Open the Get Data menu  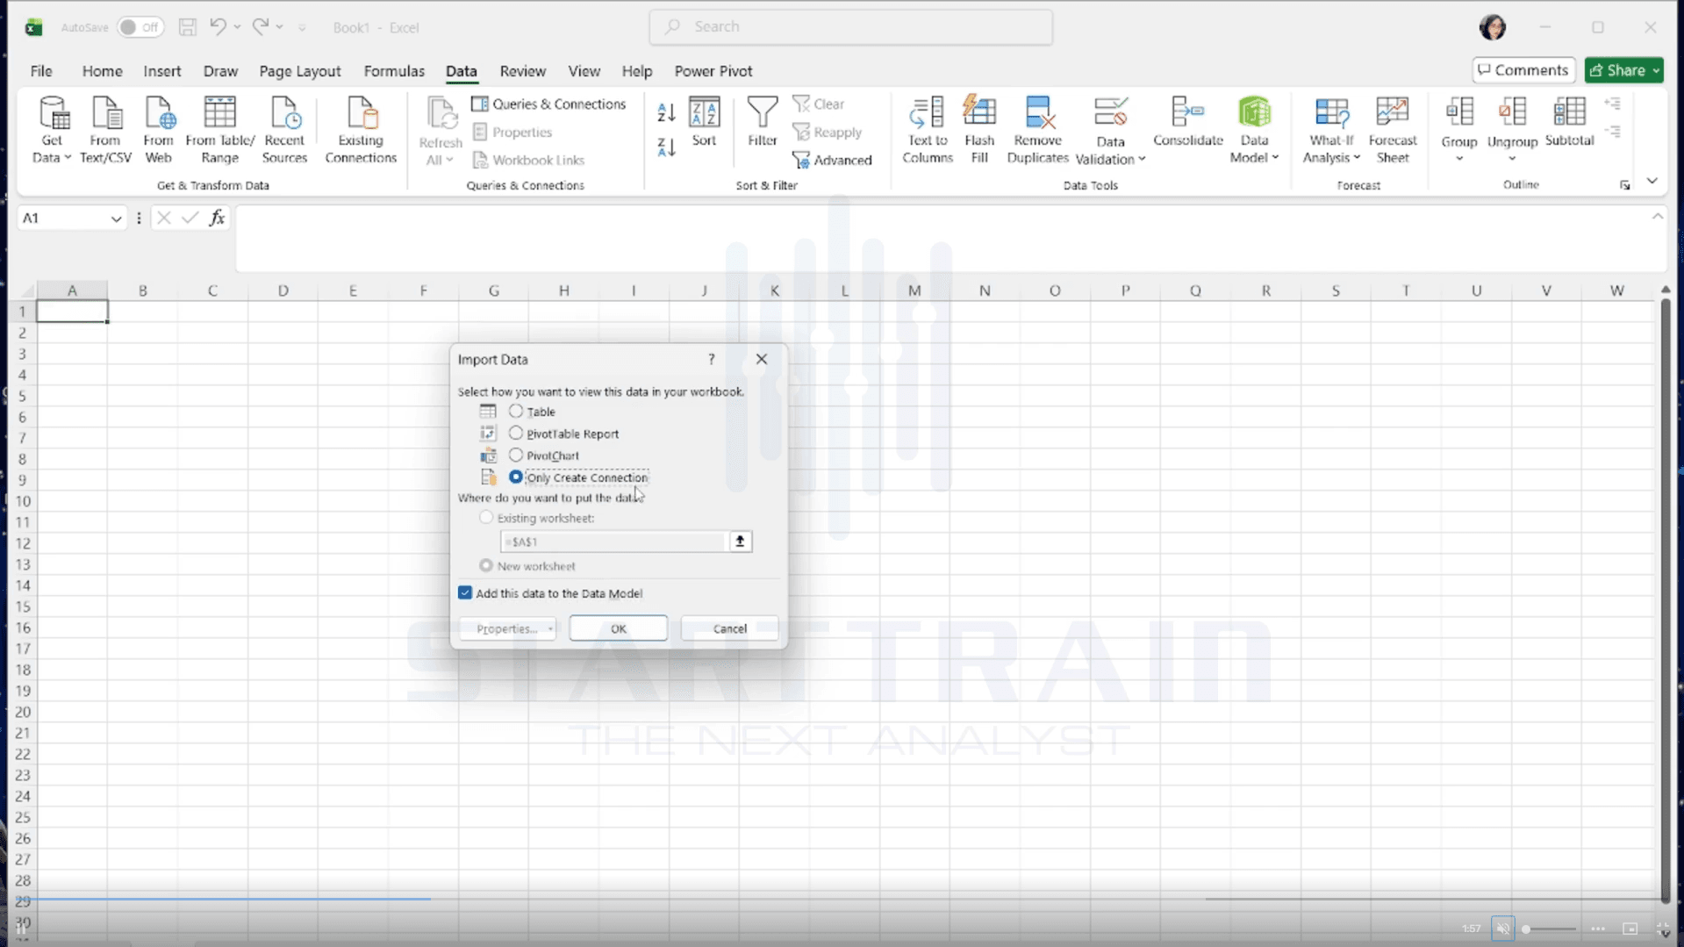click(52, 131)
